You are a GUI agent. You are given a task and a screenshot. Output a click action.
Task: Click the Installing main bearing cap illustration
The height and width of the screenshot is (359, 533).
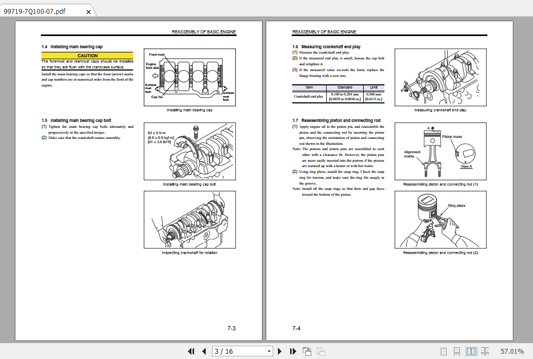tap(189, 77)
